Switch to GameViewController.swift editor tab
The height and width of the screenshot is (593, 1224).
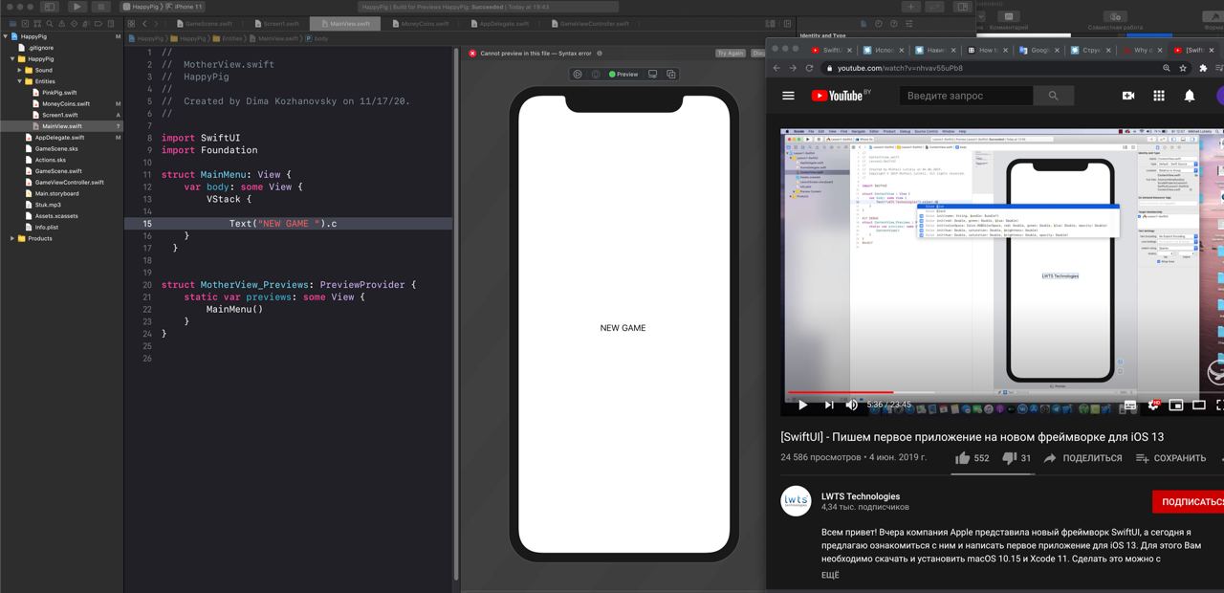(589, 23)
